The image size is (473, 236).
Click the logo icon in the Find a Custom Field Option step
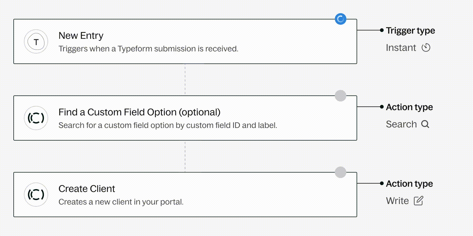[x=36, y=118]
